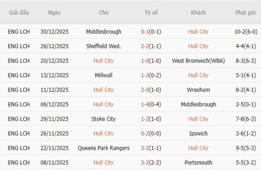Select the Chủ column header
The width and height of the screenshot is (261, 170).
104,13
